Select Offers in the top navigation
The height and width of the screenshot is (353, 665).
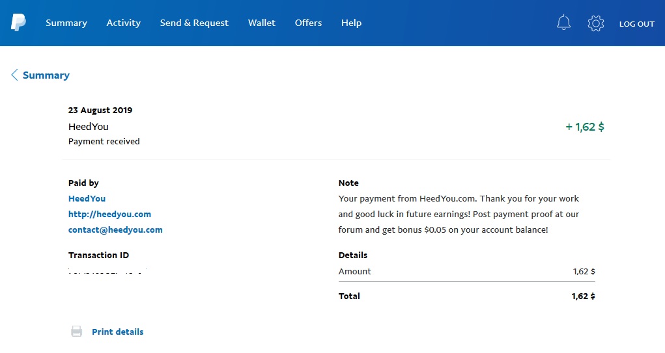point(308,23)
